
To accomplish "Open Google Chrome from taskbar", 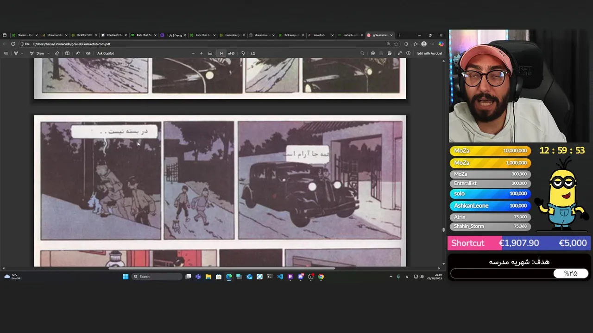I will pyautogui.click(x=321, y=277).
